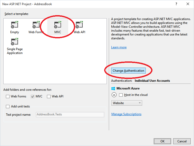Follow the Manage Subscriptions link

(x=126, y=114)
